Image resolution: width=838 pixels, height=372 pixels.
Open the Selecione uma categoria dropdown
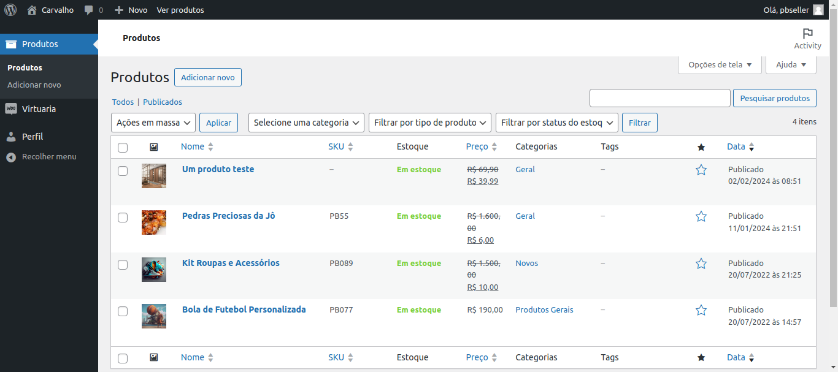(306, 123)
